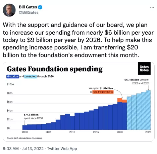Open the Gates Foundation spending chart image
Viewport: 157px width, 154px height.
(78, 102)
